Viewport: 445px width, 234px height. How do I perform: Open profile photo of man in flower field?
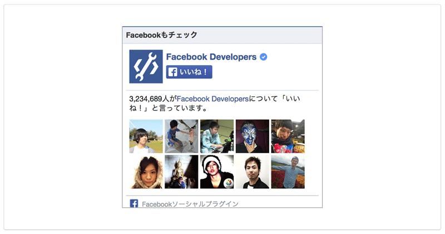(288, 172)
